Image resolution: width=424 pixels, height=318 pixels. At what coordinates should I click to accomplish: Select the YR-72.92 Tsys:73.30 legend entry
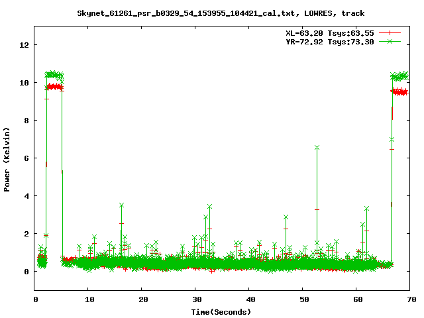(330, 42)
